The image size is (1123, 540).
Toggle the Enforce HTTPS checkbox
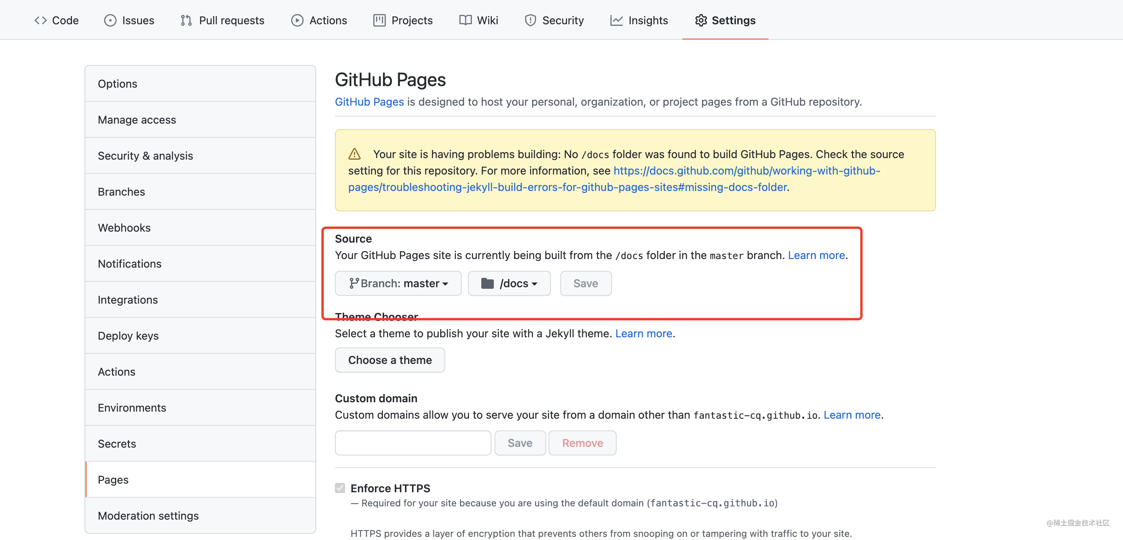click(x=340, y=488)
